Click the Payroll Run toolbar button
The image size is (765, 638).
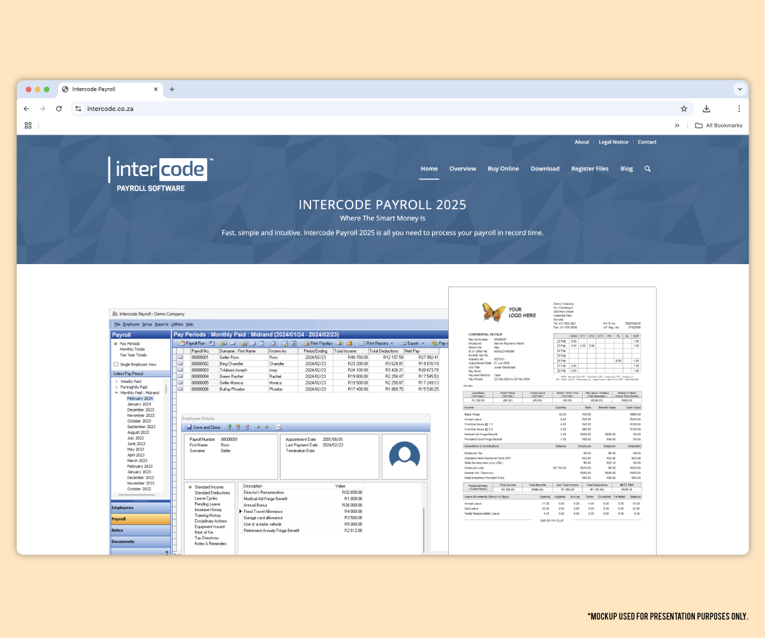tap(191, 343)
